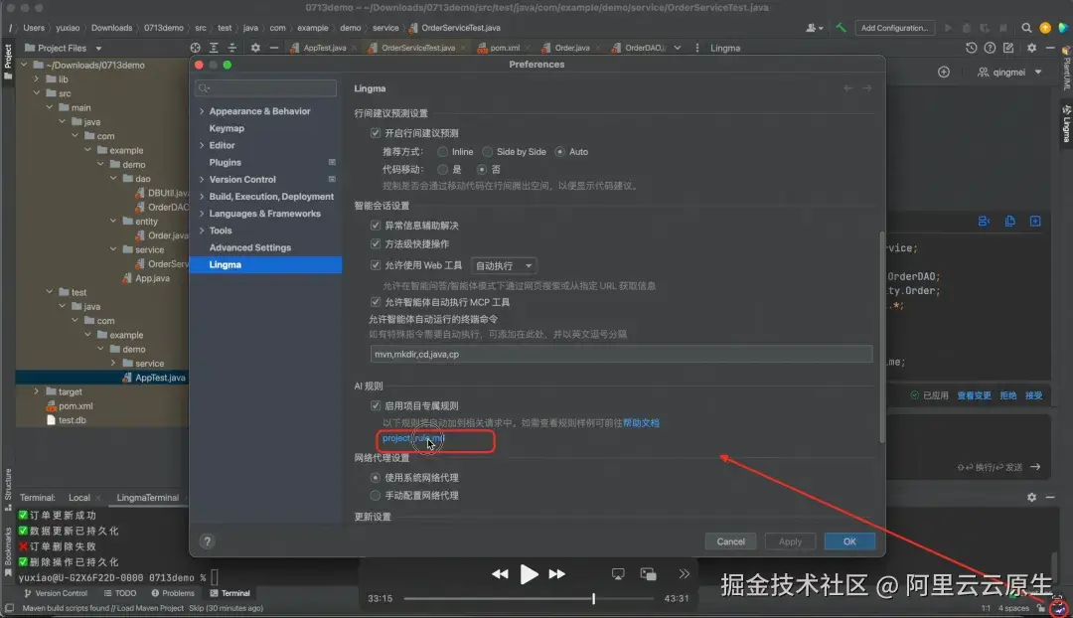This screenshot has width=1073, height=618.
Task: Open the Lingma tool window from right sidebar
Action: click(x=1066, y=123)
